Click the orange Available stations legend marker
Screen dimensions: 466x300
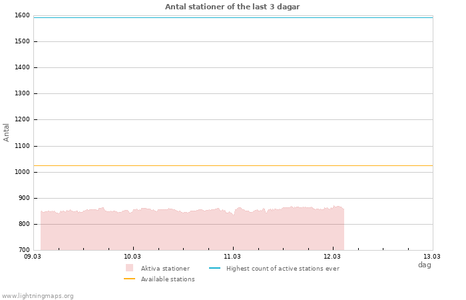click(x=129, y=279)
